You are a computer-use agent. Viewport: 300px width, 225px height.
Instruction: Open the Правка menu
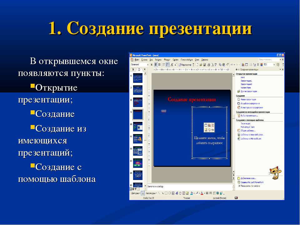[x=144, y=60]
